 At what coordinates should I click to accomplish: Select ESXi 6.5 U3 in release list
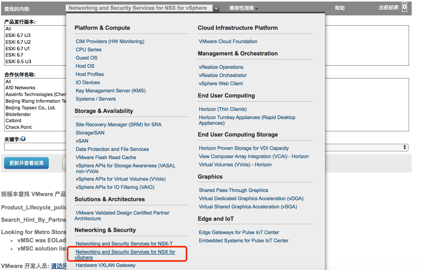coord(18,62)
